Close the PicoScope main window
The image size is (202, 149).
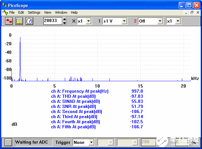[197, 5]
